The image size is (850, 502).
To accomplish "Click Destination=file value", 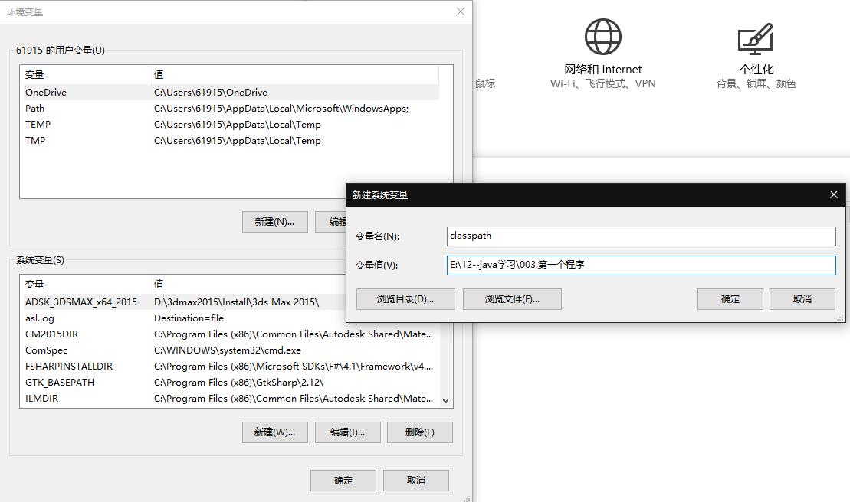I will (x=189, y=318).
